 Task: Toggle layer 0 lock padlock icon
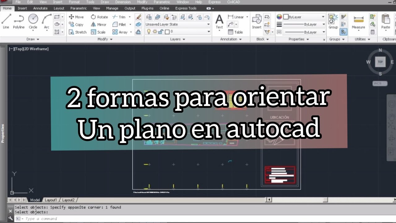pyautogui.click(x=161, y=32)
